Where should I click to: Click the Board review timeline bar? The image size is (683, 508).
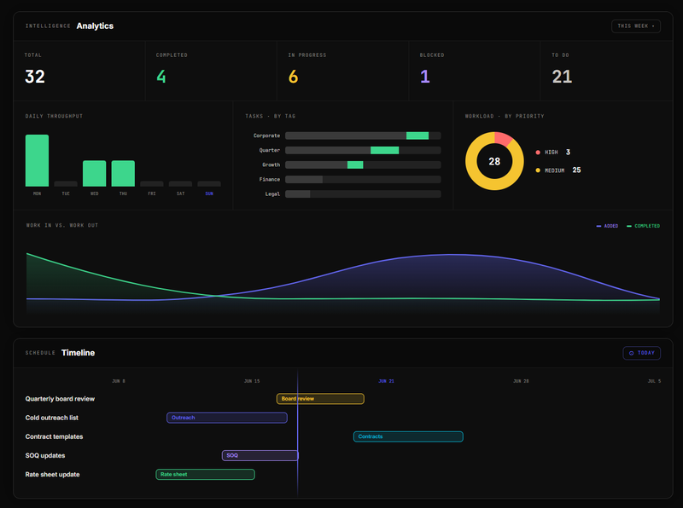click(x=320, y=399)
